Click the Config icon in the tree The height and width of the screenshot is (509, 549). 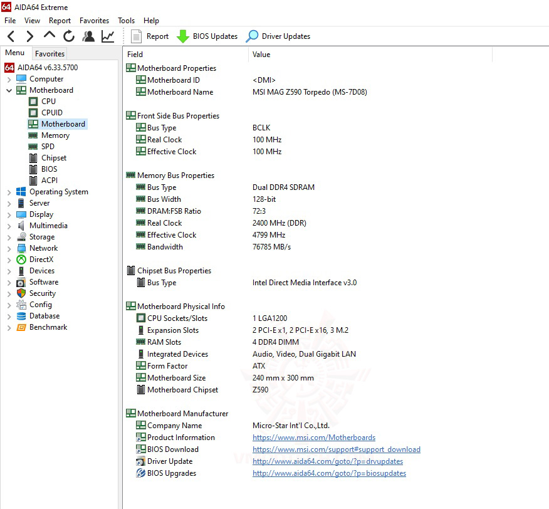pyautogui.click(x=21, y=305)
